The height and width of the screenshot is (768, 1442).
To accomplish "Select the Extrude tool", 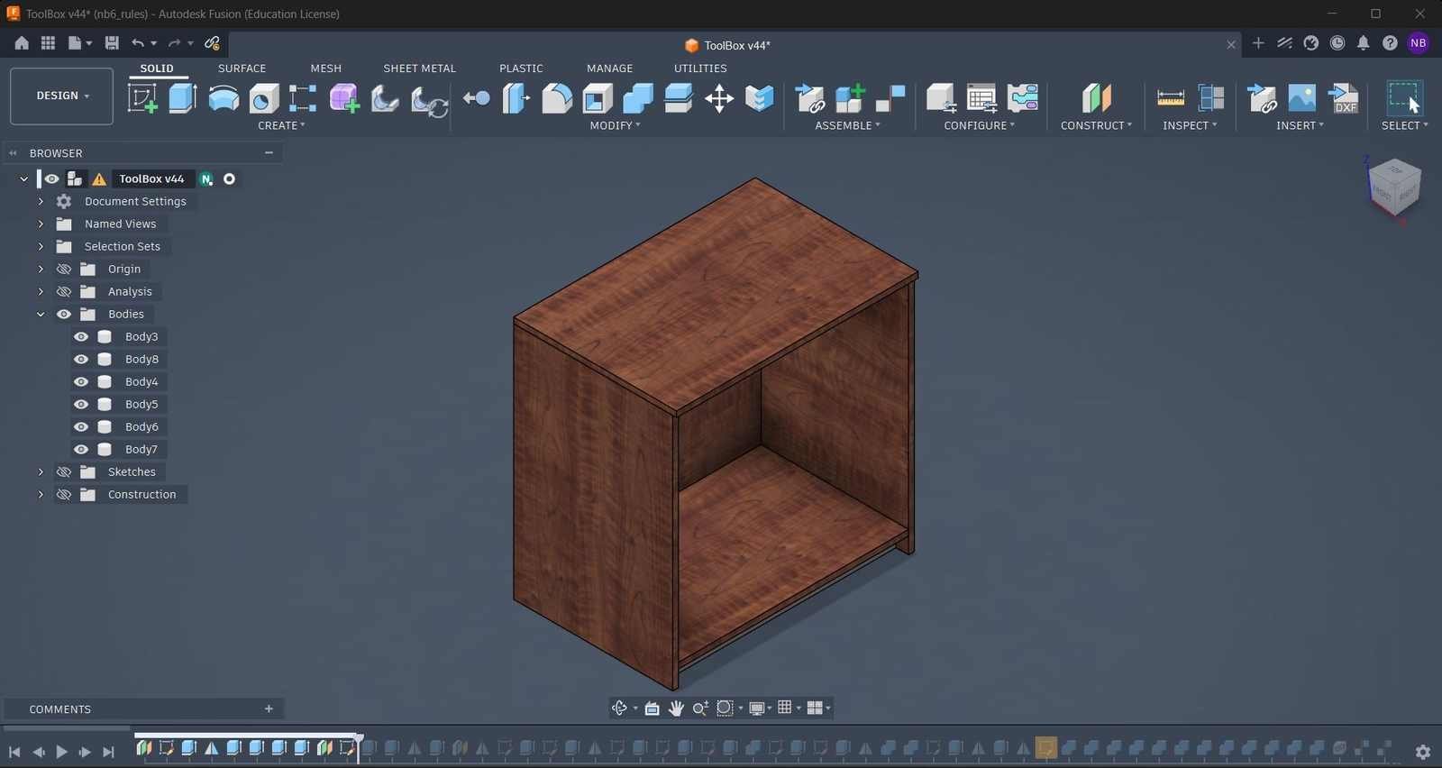I will (x=183, y=98).
